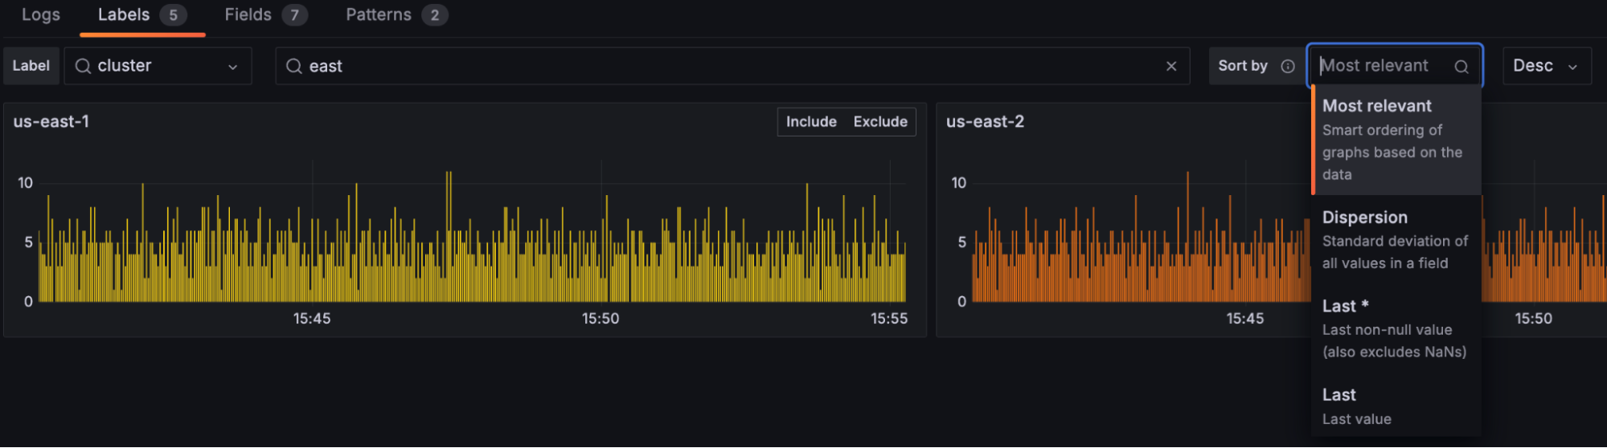The height and width of the screenshot is (448, 1607).
Task: Open the Desc sort direction dropdown
Action: [x=1546, y=66]
